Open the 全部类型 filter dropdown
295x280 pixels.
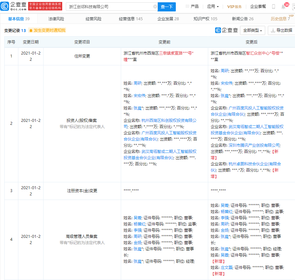click(252, 30)
